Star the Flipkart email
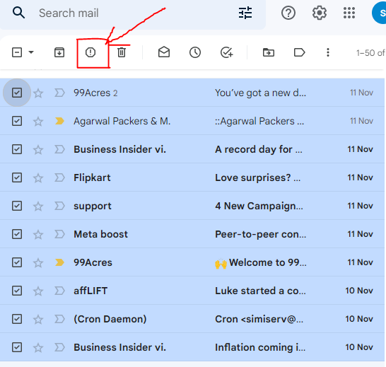Screen dimensions: 386x367 [x=38, y=178]
